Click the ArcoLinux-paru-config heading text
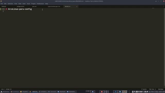165x93 pixels. (20, 9)
